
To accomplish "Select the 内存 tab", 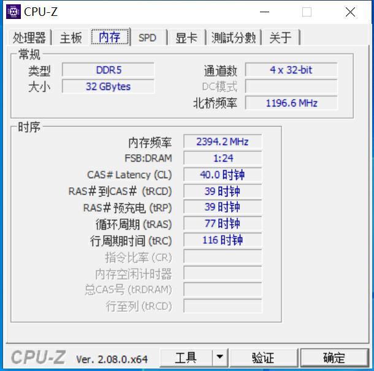I will 110,37.
